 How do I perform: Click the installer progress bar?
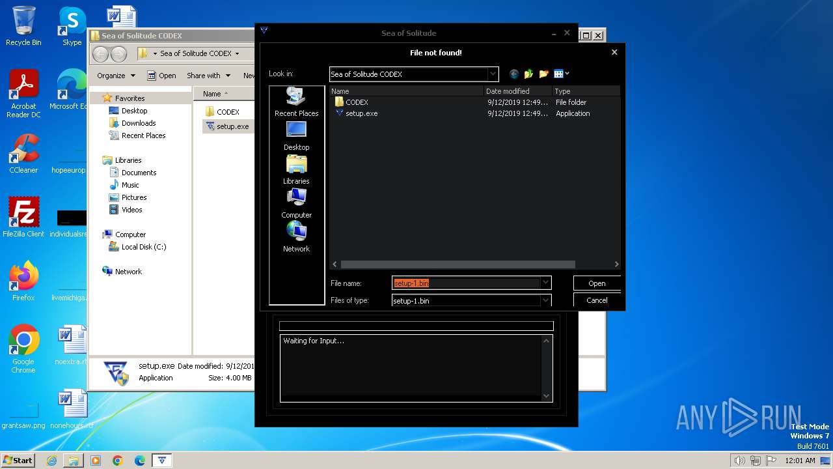tap(416, 326)
